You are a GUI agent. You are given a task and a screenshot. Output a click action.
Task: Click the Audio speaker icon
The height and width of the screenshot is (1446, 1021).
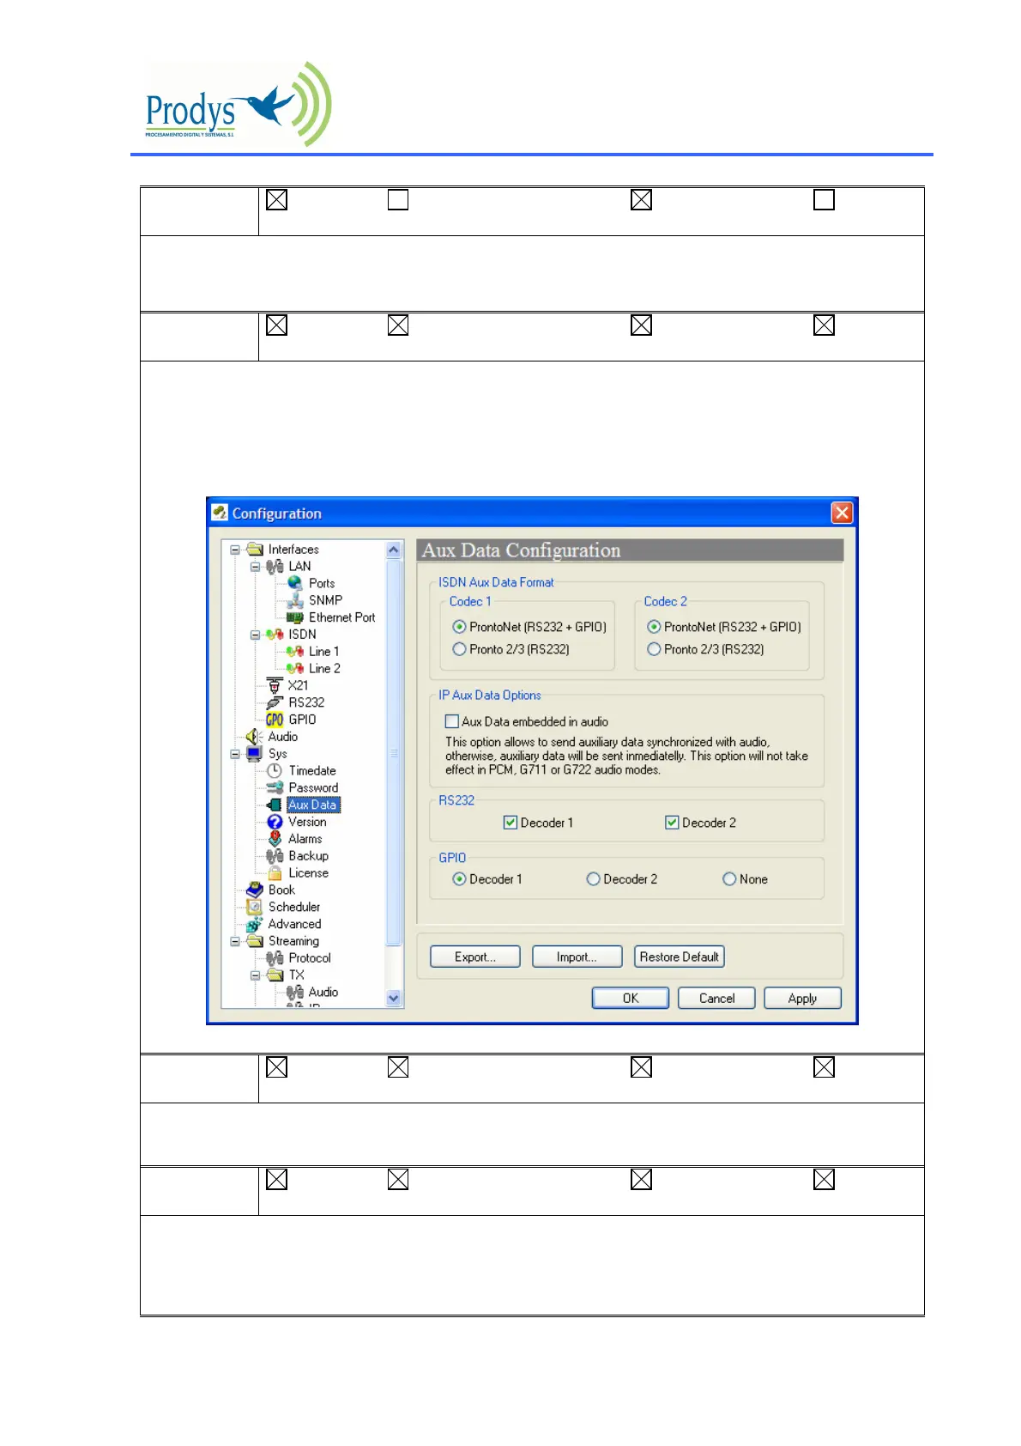pyautogui.click(x=254, y=737)
